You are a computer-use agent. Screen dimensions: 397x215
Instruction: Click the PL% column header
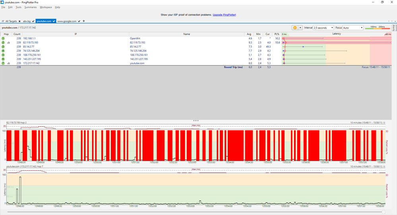(x=277, y=34)
